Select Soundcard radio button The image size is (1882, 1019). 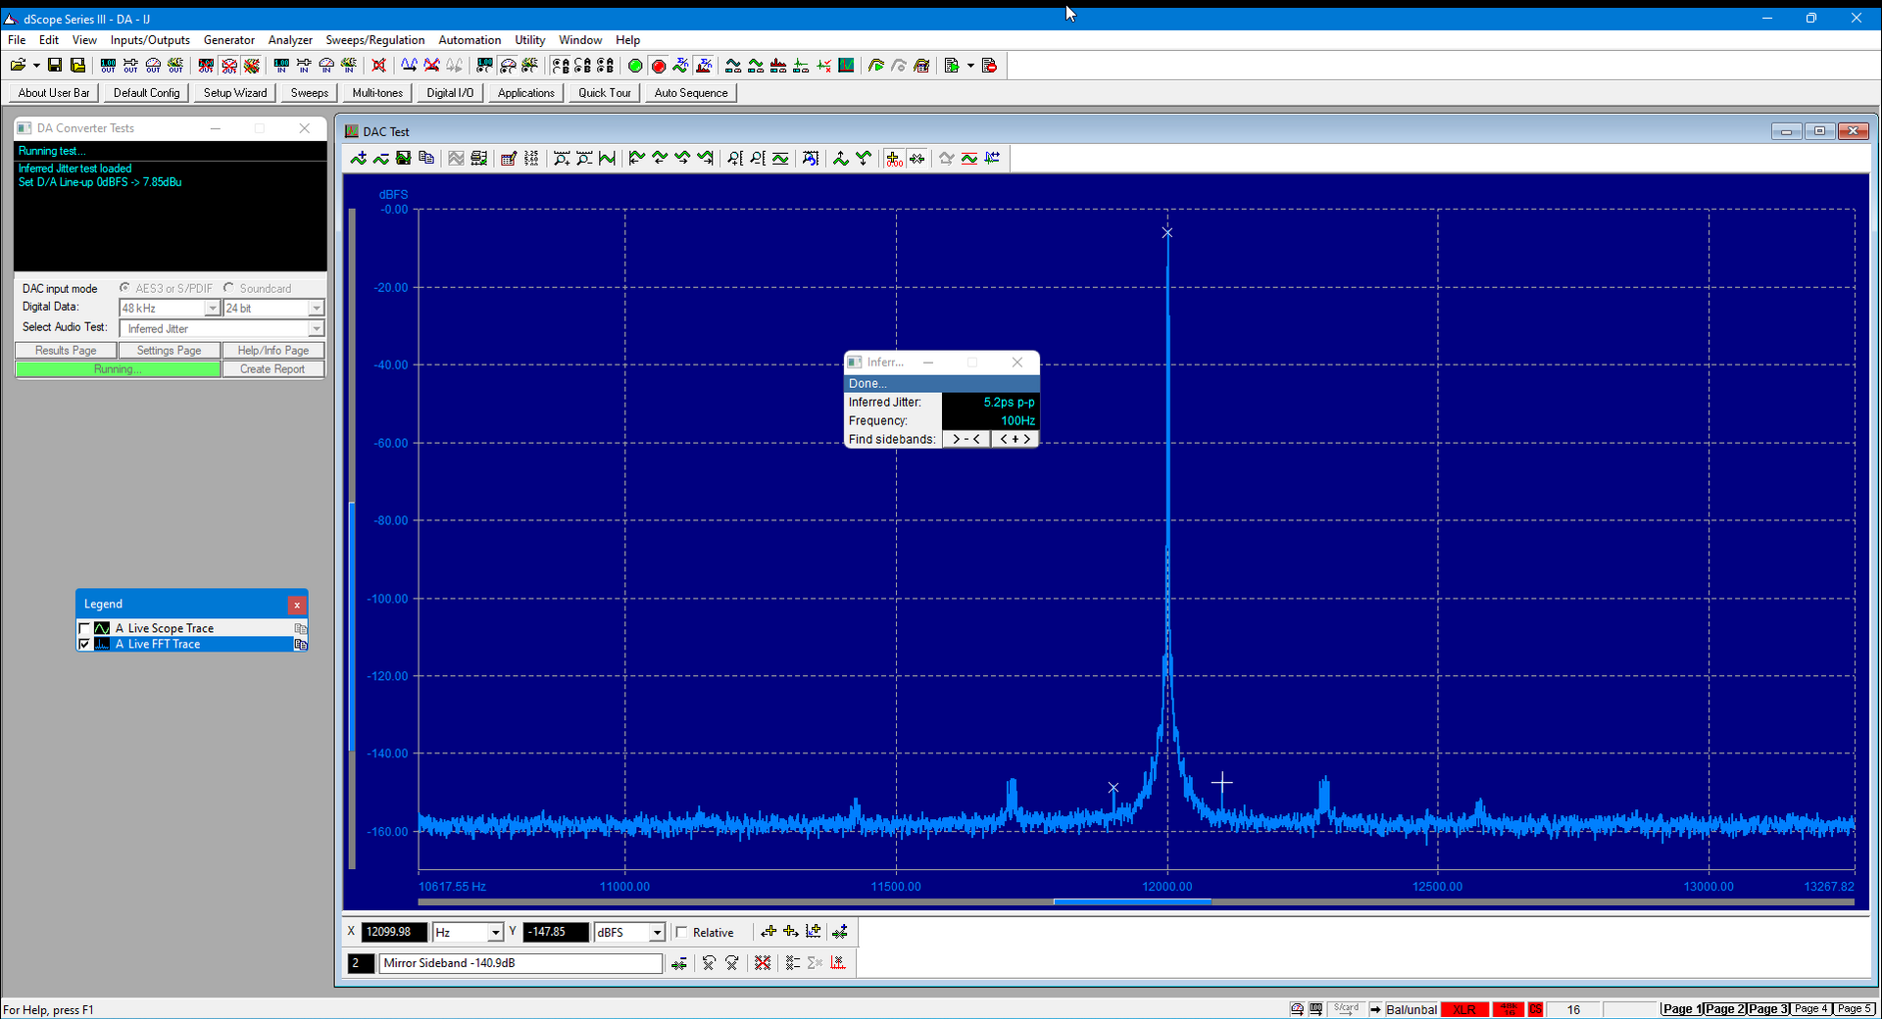pos(229,288)
